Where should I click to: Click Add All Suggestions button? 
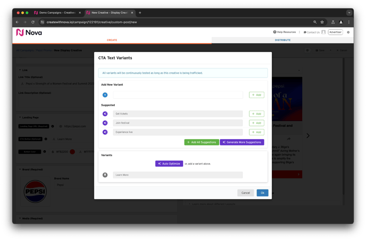(202, 142)
